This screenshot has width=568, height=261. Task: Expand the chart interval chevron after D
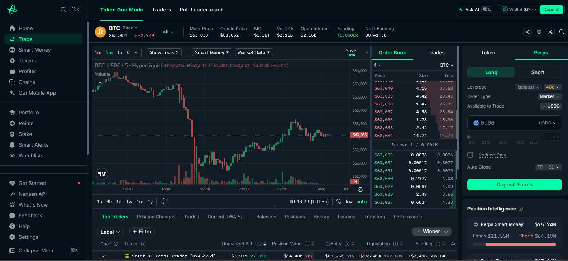pos(136,52)
